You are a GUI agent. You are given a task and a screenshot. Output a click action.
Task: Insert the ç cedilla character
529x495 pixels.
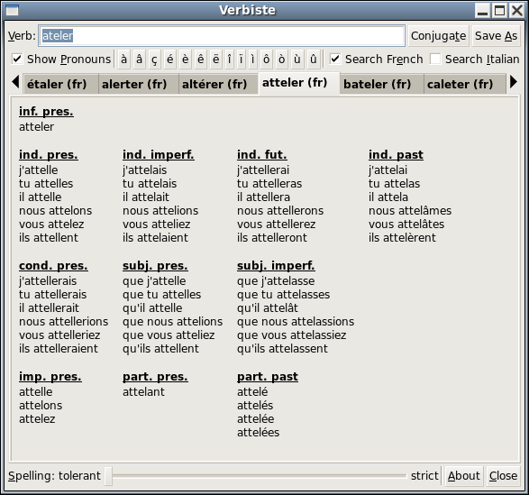pos(154,60)
